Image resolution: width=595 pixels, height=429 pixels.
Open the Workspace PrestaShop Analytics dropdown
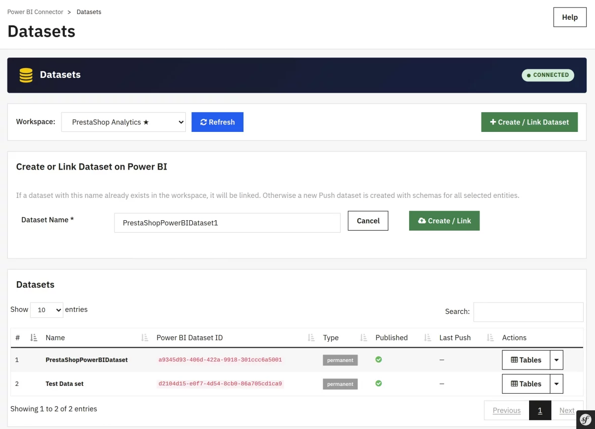pos(123,122)
